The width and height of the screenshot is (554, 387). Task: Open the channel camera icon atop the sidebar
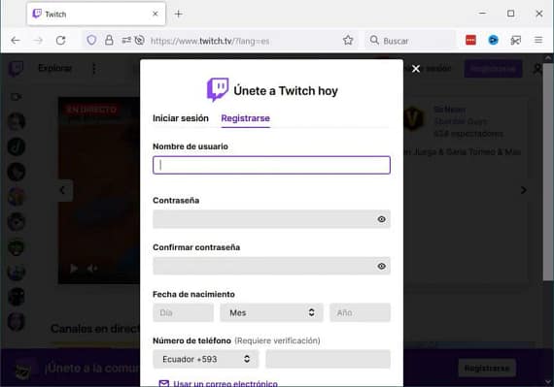coord(16,97)
